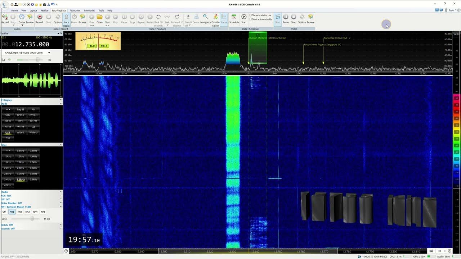Mute audio with the speaker icon
The width and height of the screenshot is (461, 259).
9,60
